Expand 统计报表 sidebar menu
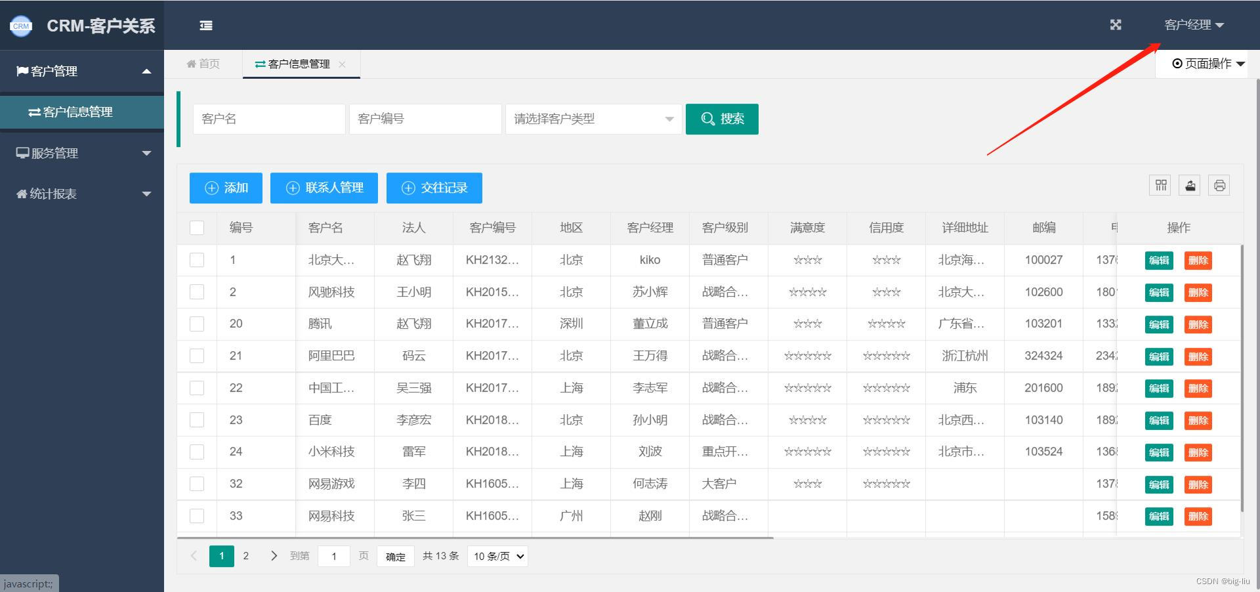Viewport: 1260px width, 592px height. pyautogui.click(x=82, y=194)
